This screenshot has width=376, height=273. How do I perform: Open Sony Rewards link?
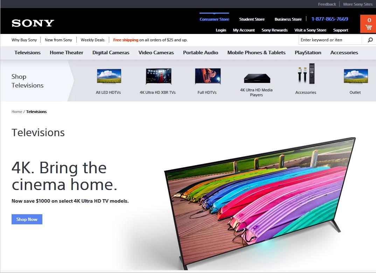click(x=274, y=30)
